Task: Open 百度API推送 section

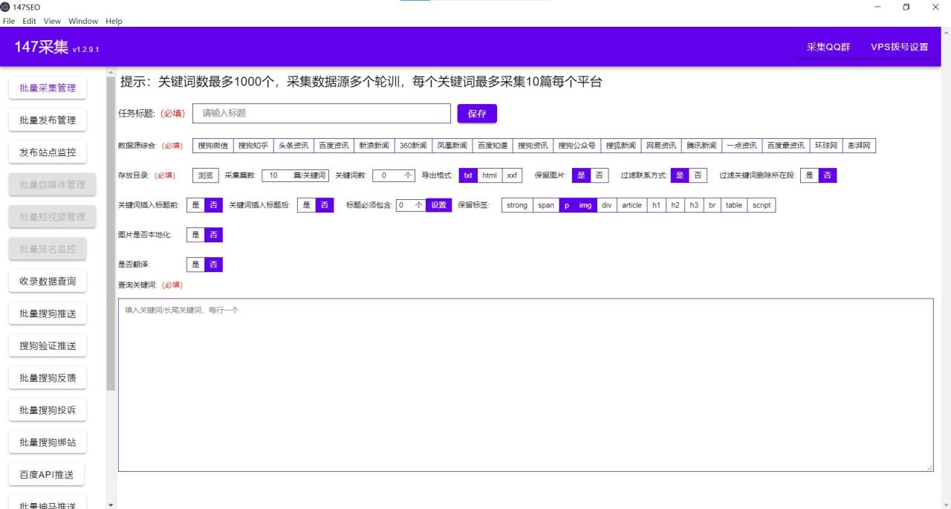Action: (x=47, y=474)
